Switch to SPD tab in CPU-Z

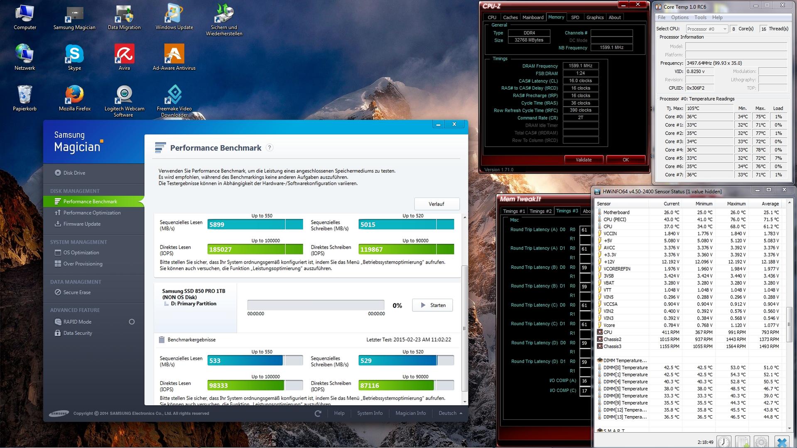coord(575,17)
